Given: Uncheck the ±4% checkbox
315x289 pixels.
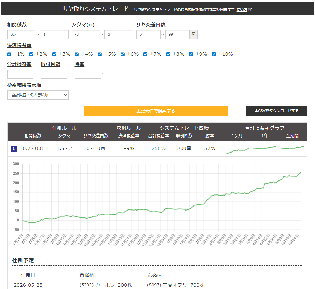Looking at the screenshot, I should 77,54.
